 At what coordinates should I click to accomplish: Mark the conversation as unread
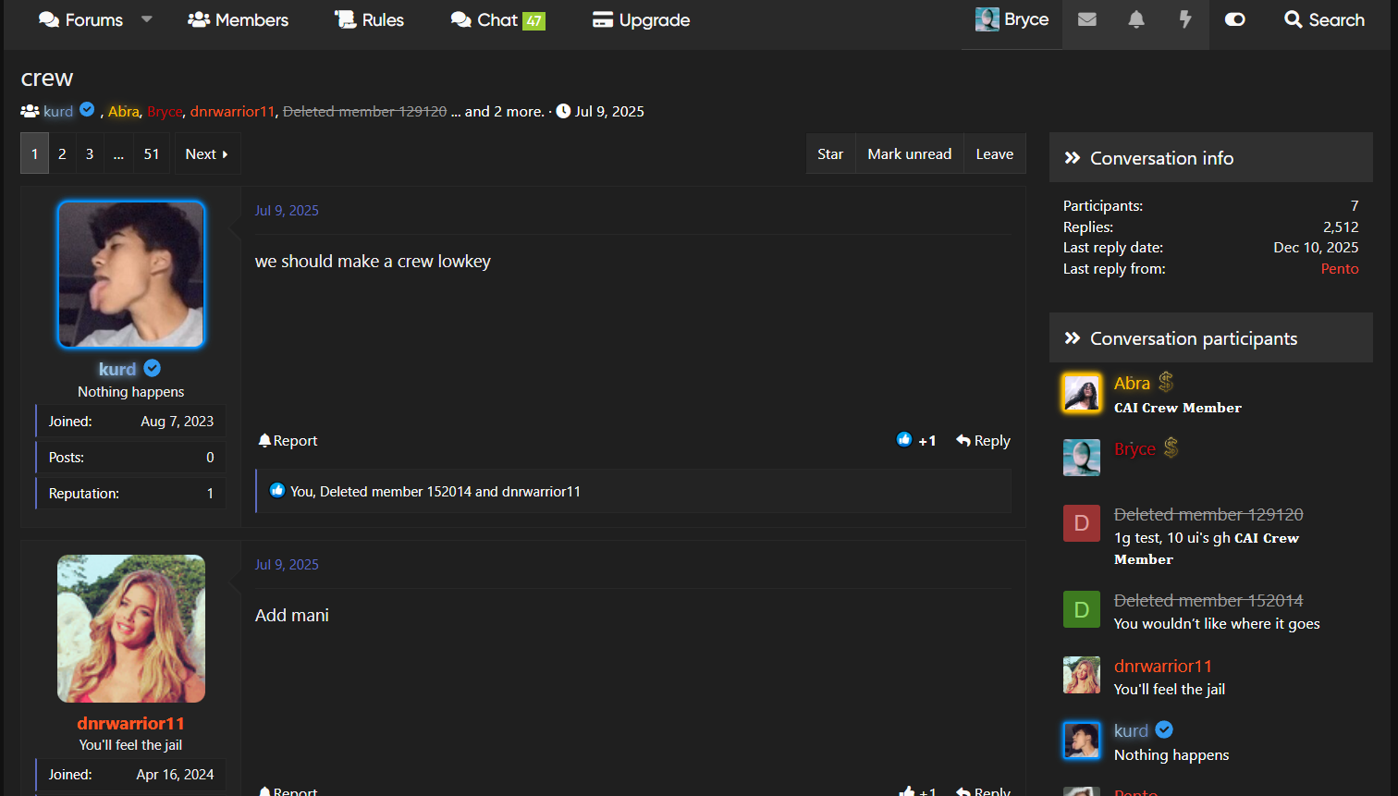point(909,154)
